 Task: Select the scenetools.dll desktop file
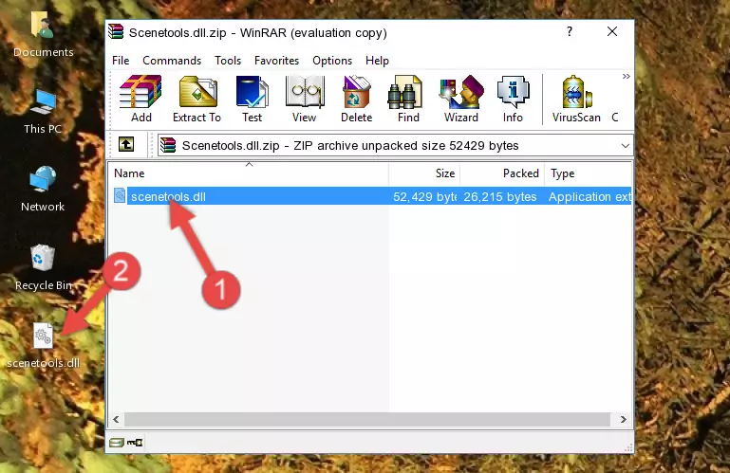pyautogui.click(x=43, y=346)
